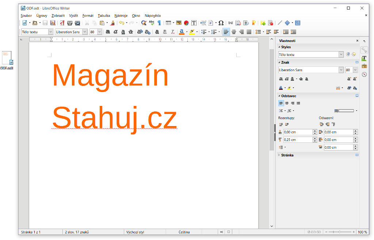Open Find & Replace from the toolbar
The height and width of the screenshot is (240, 374).
point(144,23)
